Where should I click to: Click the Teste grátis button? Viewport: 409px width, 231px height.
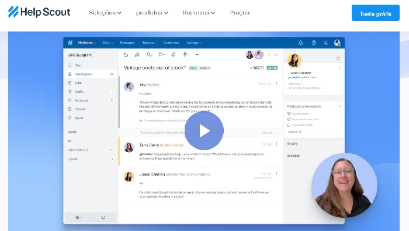(375, 13)
